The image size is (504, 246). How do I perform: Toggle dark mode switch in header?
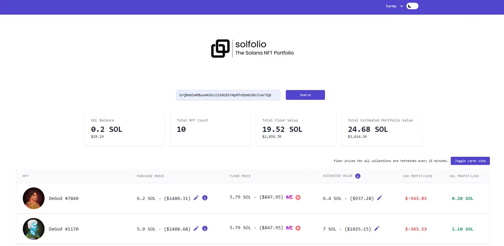(412, 6)
